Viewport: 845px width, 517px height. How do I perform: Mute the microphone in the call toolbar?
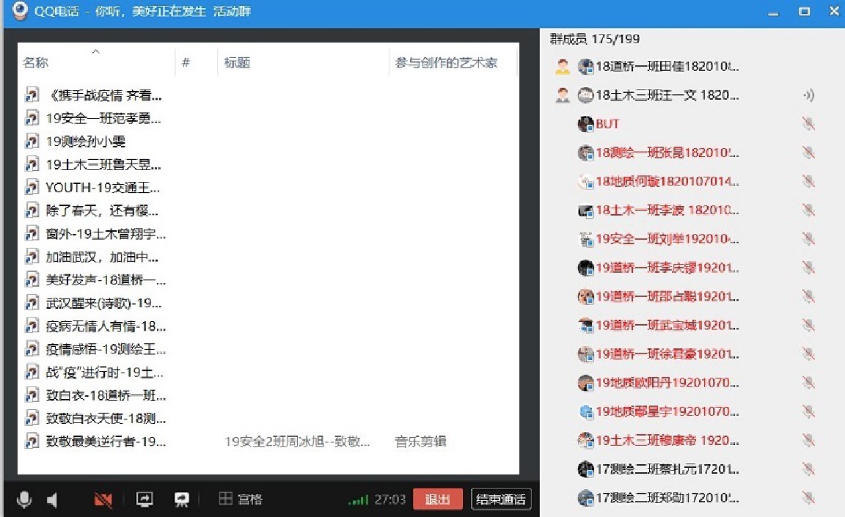click(x=24, y=500)
